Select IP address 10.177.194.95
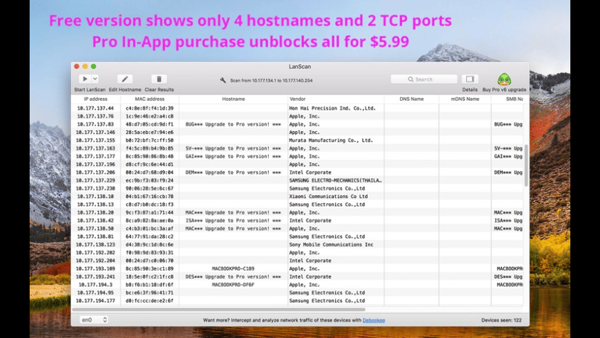Viewport: 600px width, 338px height. point(95,293)
